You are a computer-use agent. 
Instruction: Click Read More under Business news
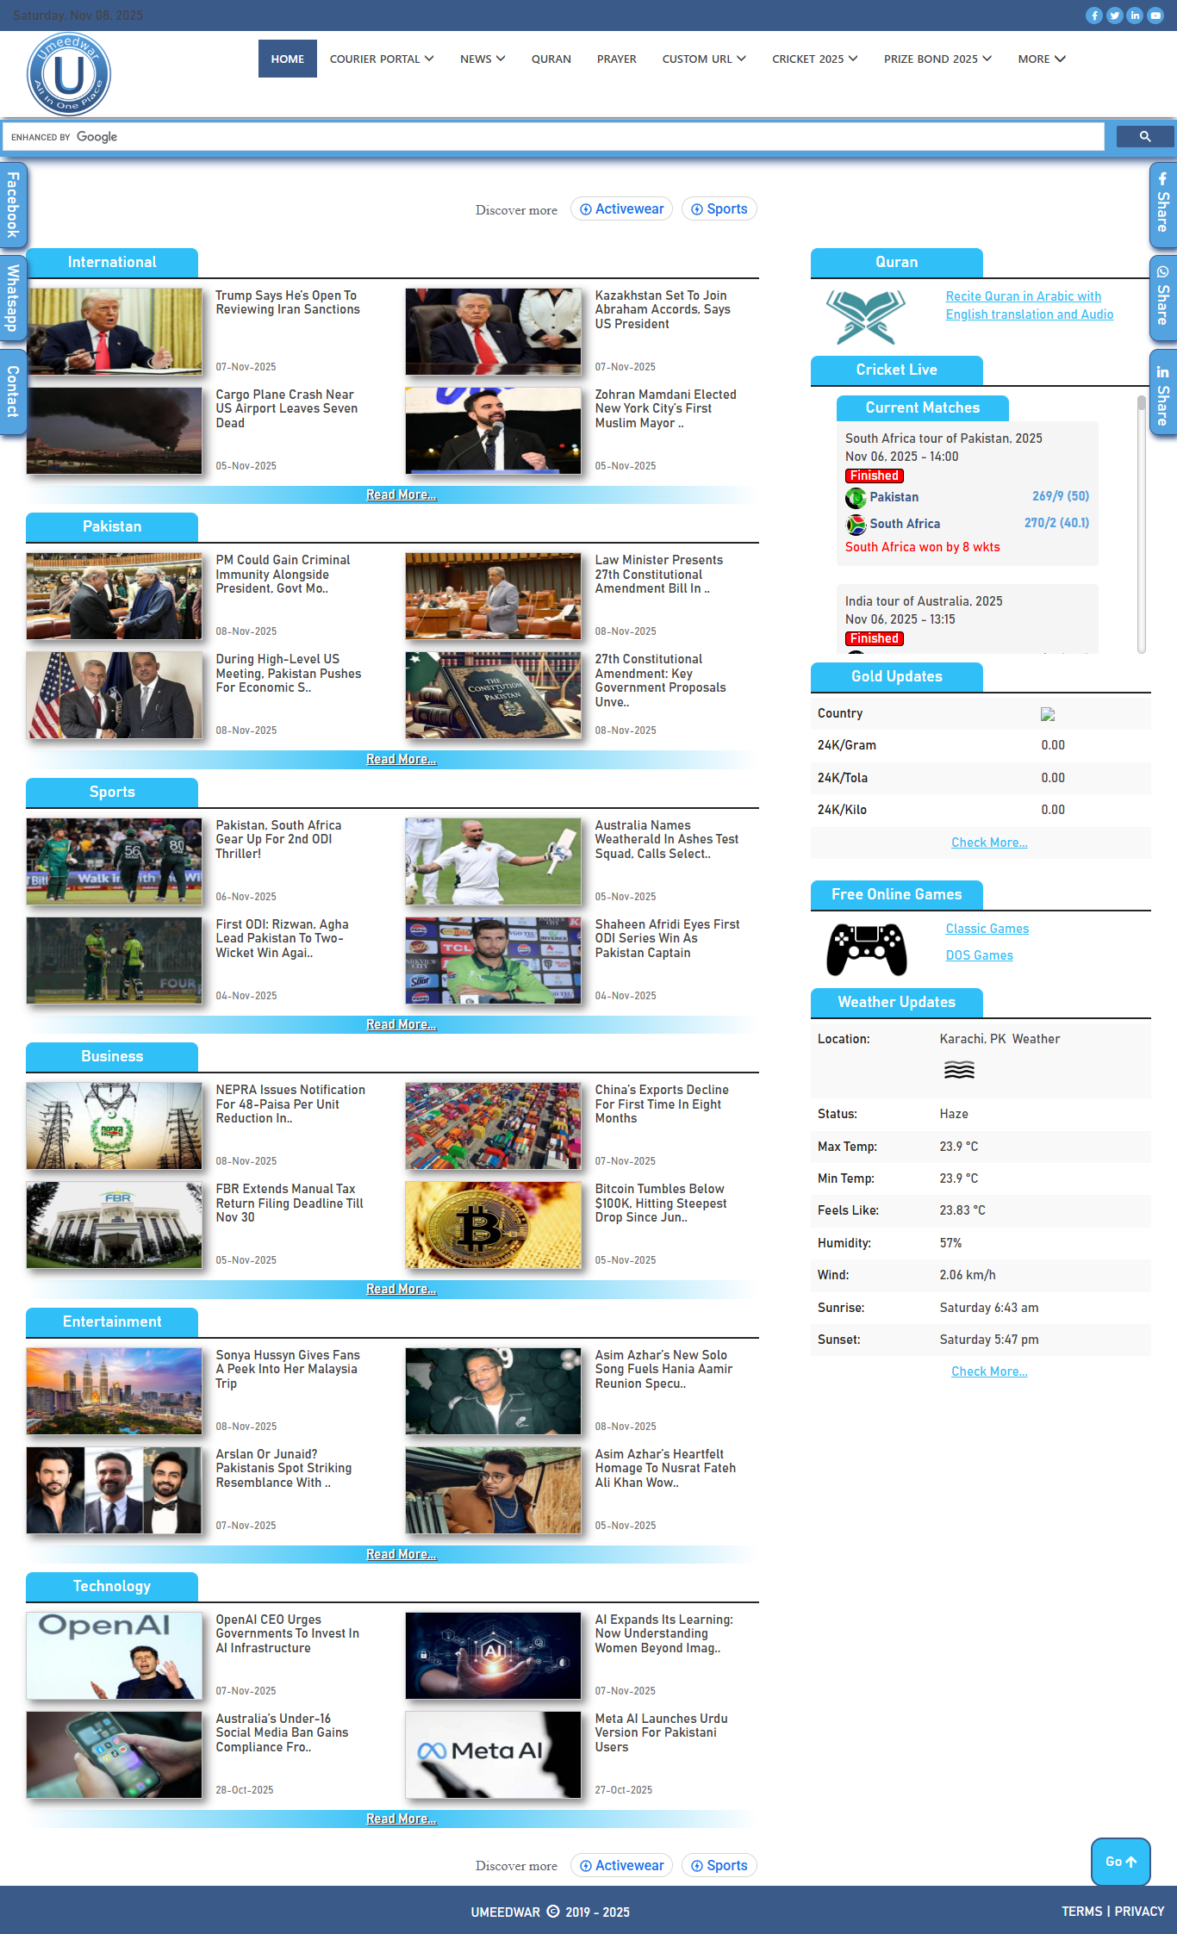(x=402, y=1290)
